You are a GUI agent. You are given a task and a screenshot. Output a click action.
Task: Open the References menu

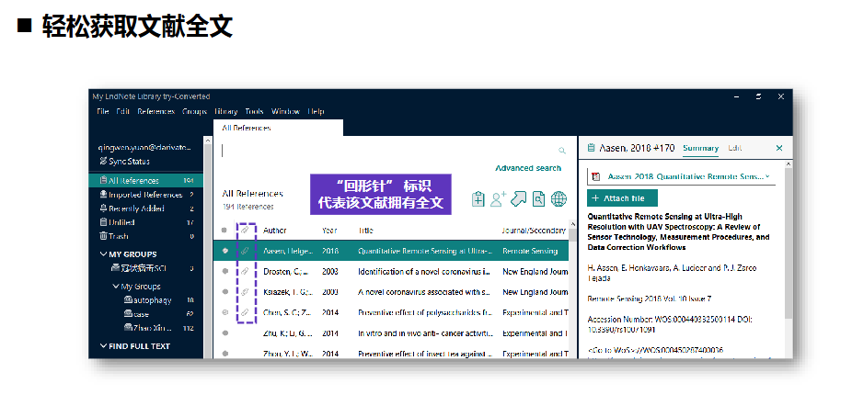click(x=155, y=111)
